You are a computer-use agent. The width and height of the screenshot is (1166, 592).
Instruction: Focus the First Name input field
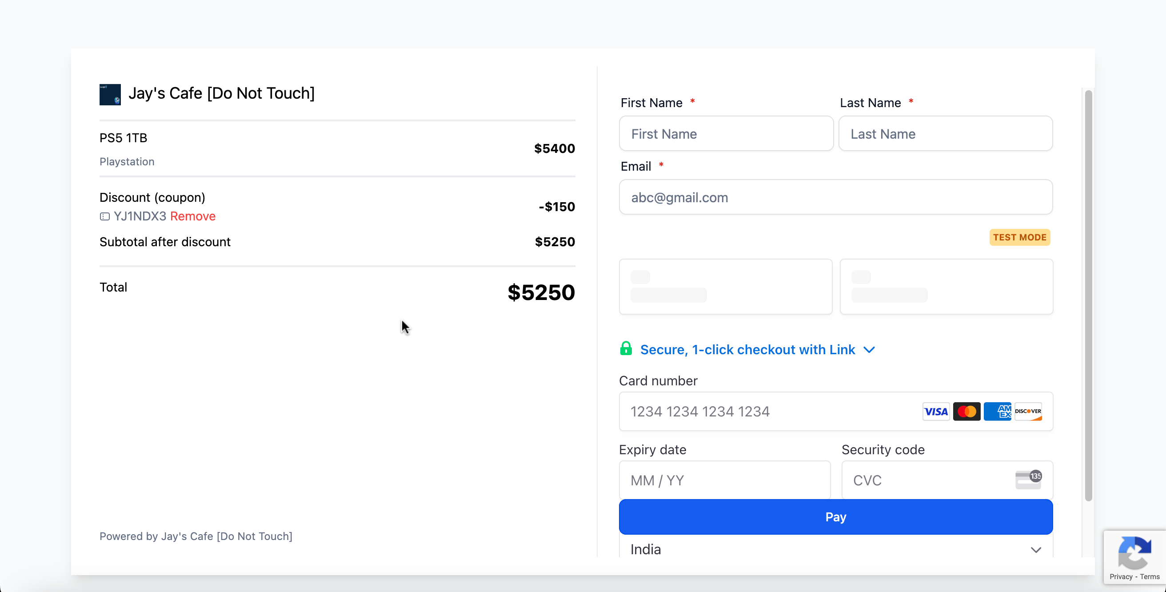click(x=726, y=134)
